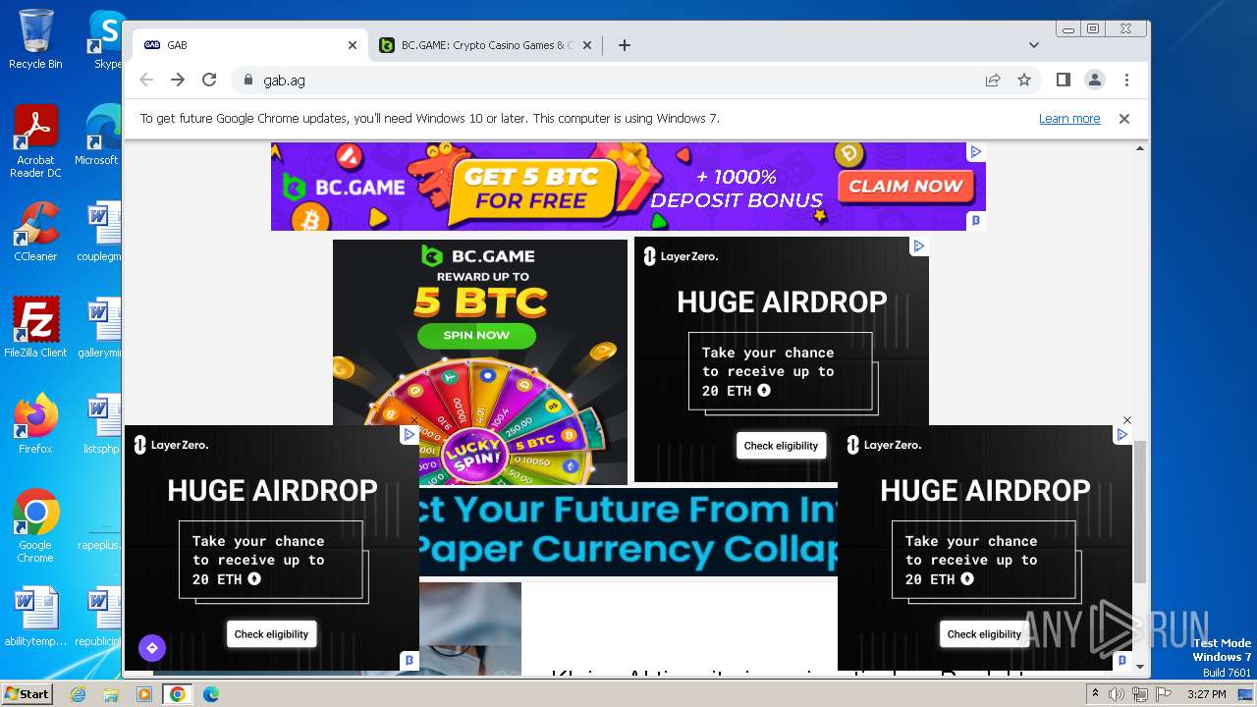Open FileZilla Client desktop icon
The image size is (1257, 707).
coord(35,328)
